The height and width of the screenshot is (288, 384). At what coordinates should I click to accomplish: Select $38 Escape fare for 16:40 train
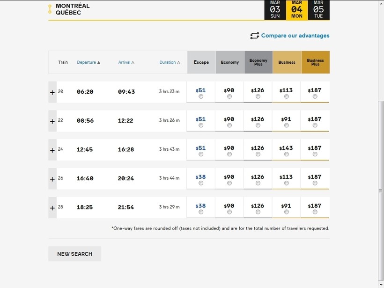(x=201, y=183)
